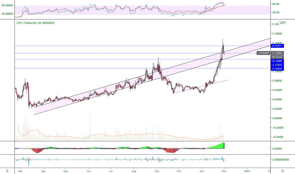
Task: Click the 0.13850 current price label
Action: pyautogui.click(x=277, y=53)
